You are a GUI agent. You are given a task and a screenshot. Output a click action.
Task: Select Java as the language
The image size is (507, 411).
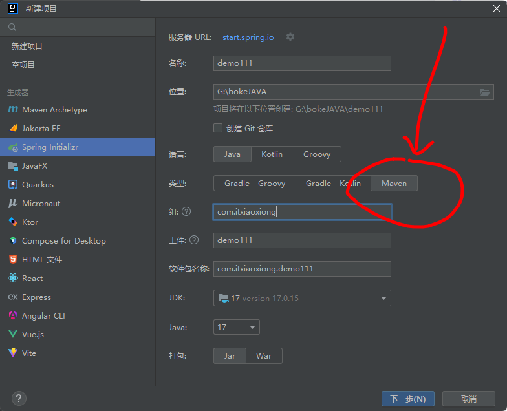[x=232, y=154]
